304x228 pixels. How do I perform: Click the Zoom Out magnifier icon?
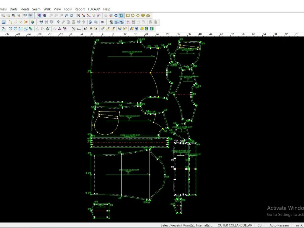8,15
